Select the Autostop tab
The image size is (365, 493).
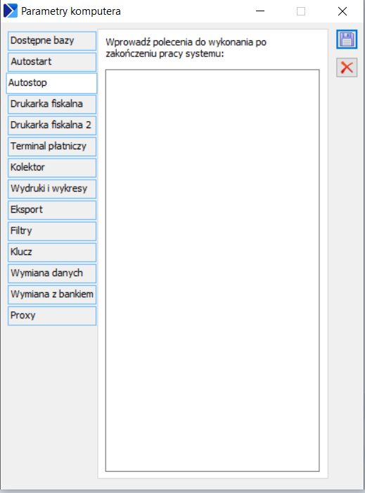point(52,83)
